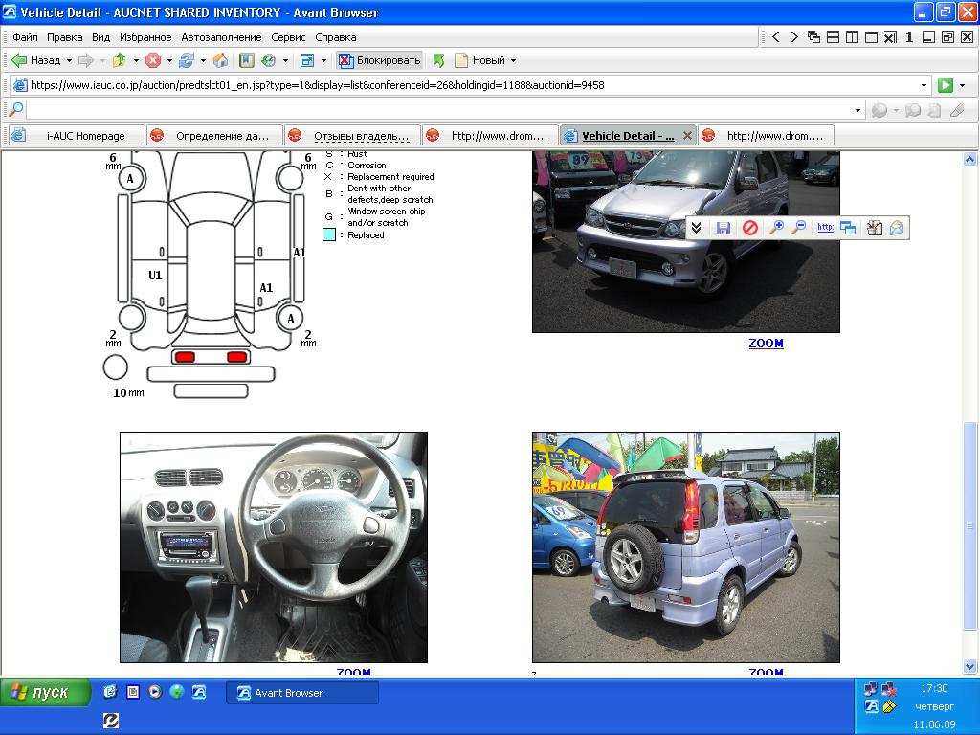Open dropdown next to Refresh icon
The height and width of the screenshot is (735, 980).
tap(203, 60)
